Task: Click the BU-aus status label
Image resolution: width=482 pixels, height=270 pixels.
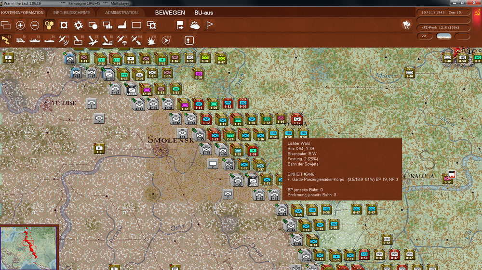Action: click(203, 13)
